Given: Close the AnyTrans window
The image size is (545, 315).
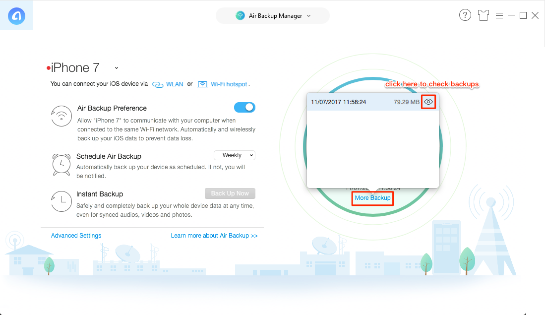Looking at the screenshot, I should [535, 15].
